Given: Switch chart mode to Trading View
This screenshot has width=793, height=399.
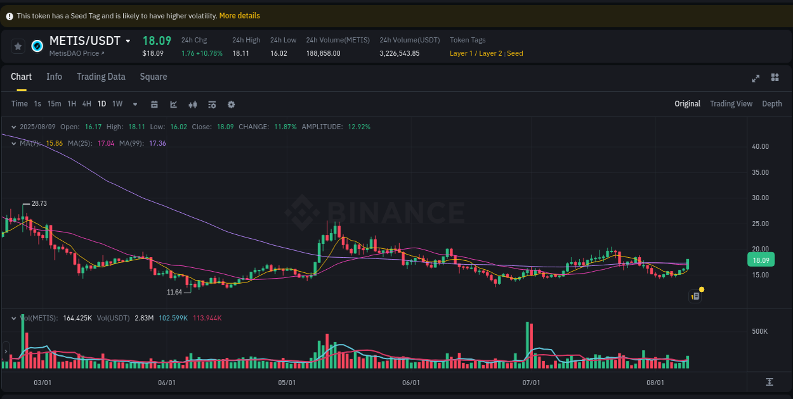Looking at the screenshot, I should pos(731,103).
